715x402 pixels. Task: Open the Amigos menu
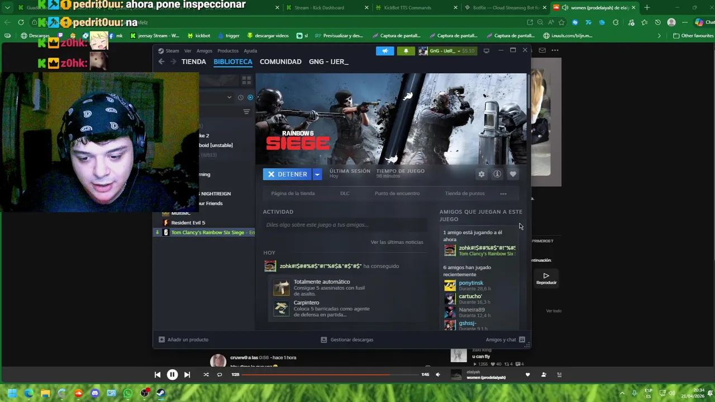204,51
